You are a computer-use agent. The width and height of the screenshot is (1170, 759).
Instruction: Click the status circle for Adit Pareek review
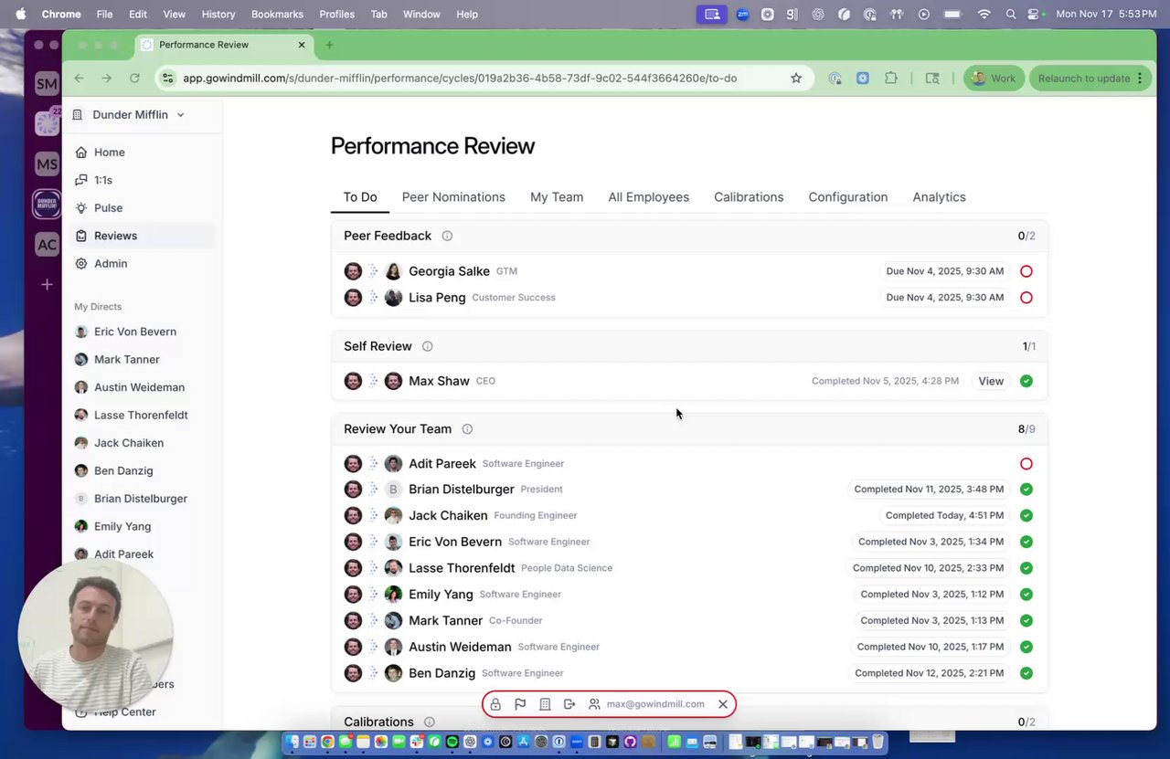pos(1026,464)
